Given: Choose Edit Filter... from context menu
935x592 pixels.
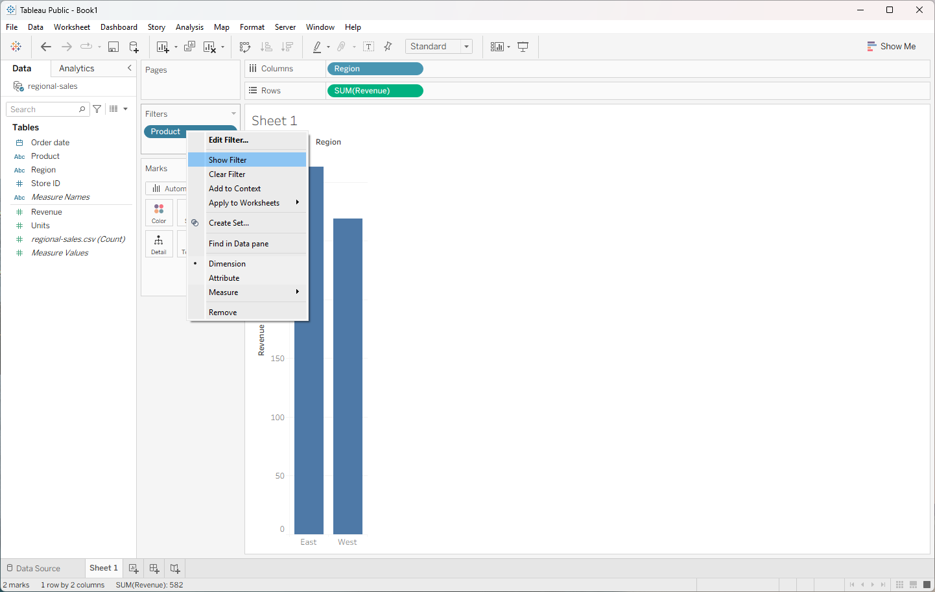Looking at the screenshot, I should coord(247,140).
